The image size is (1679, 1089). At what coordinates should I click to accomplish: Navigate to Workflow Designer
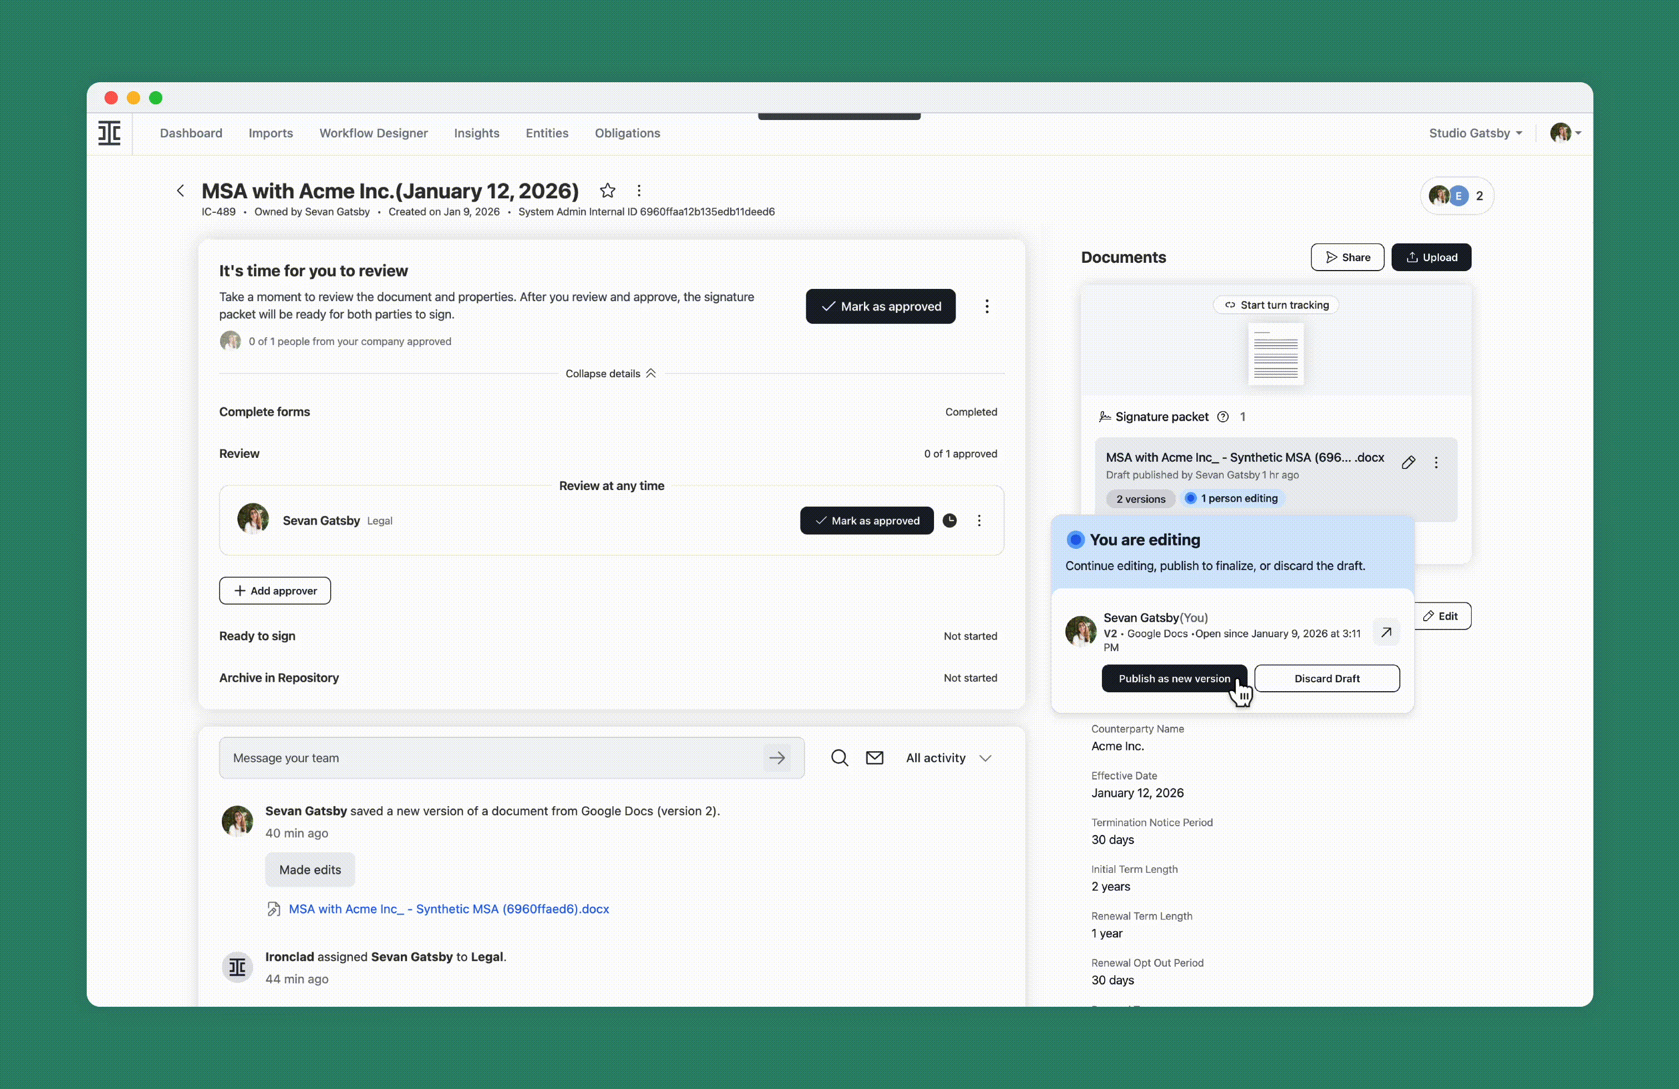click(x=373, y=133)
